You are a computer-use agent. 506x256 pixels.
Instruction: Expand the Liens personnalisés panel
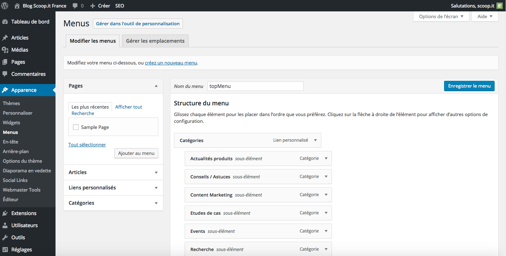tap(156, 188)
